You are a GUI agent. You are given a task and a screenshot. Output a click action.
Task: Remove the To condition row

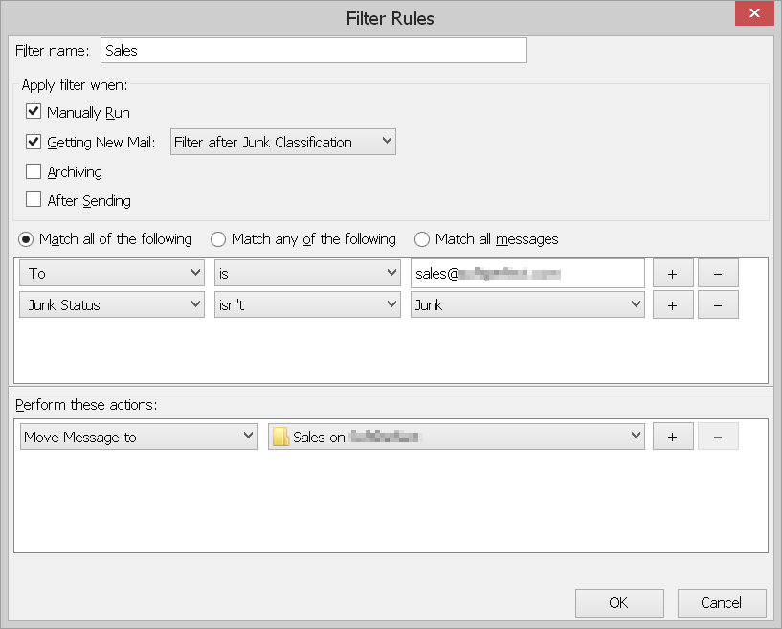tap(718, 274)
